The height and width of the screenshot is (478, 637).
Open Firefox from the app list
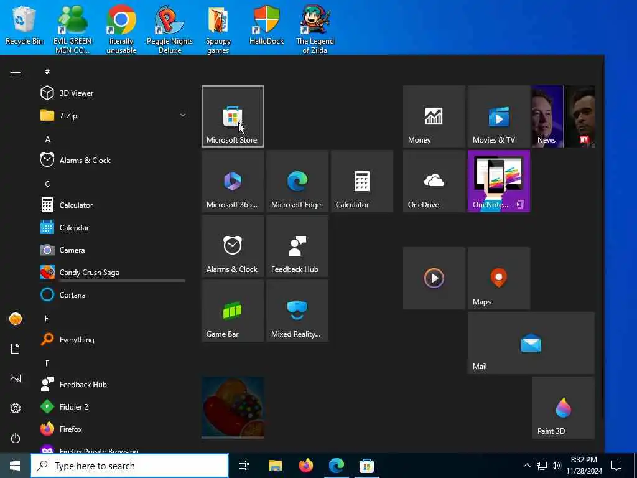click(x=113, y=429)
